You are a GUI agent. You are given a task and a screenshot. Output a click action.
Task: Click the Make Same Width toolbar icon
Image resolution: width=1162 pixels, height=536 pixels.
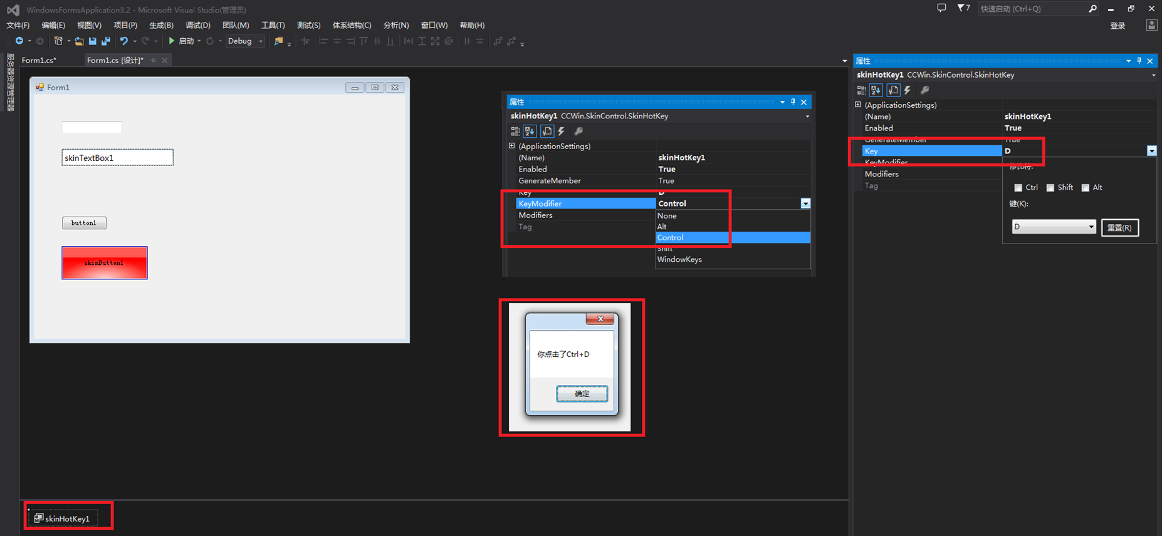409,41
